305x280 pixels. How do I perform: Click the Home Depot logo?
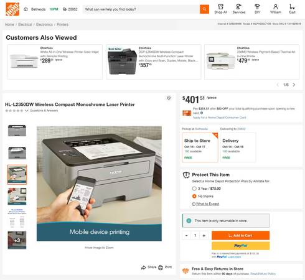pos(12,9)
